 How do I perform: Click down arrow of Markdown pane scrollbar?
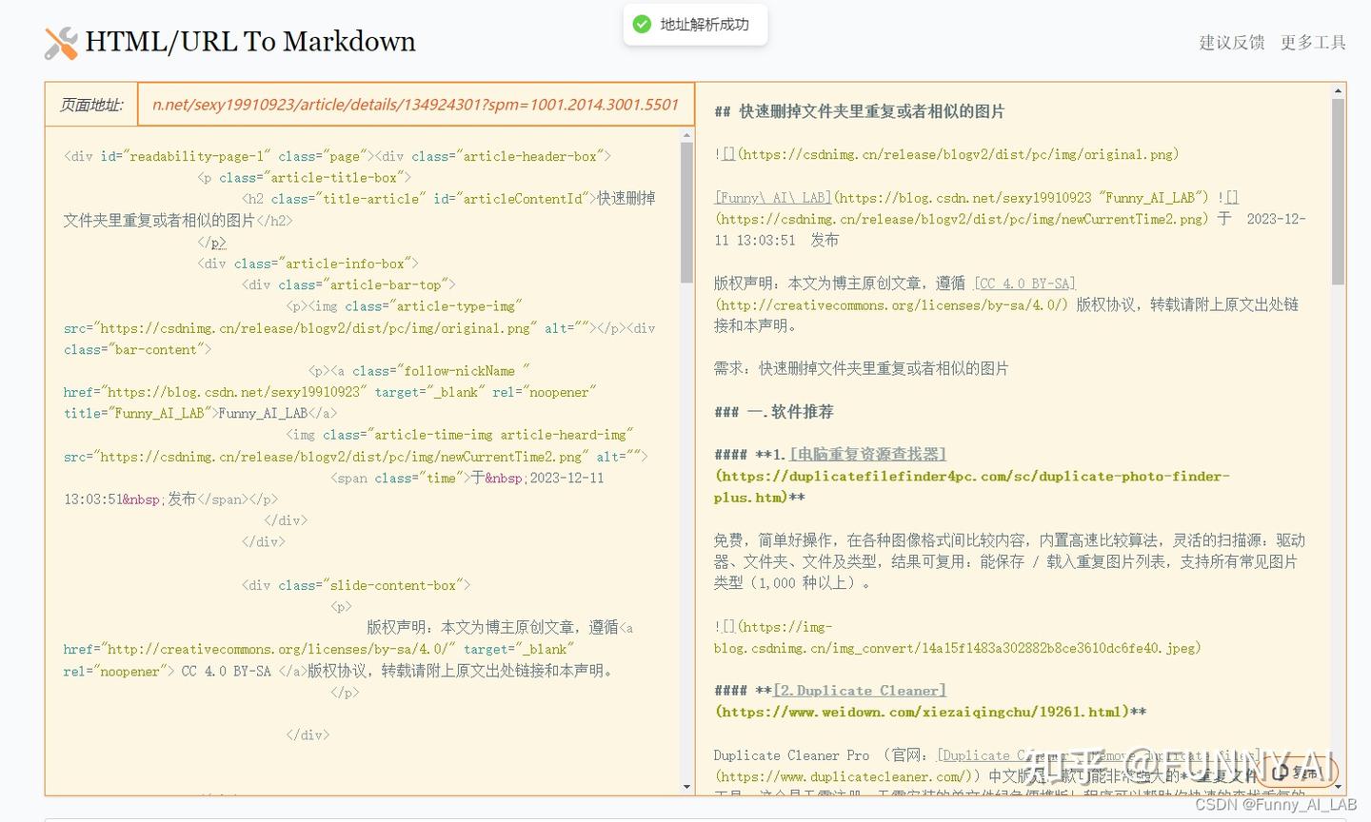[x=1338, y=787]
